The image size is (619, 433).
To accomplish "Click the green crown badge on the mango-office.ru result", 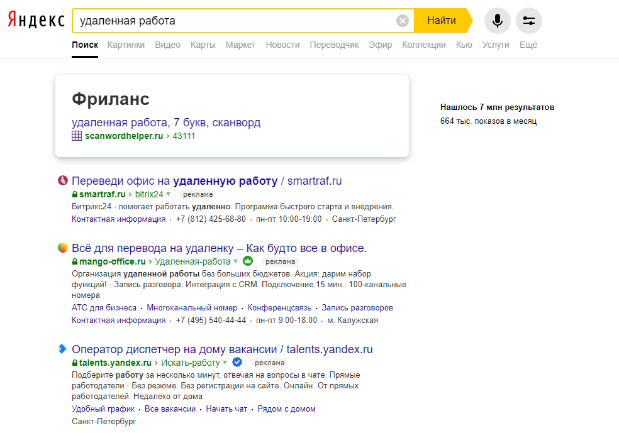I will click(x=248, y=261).
